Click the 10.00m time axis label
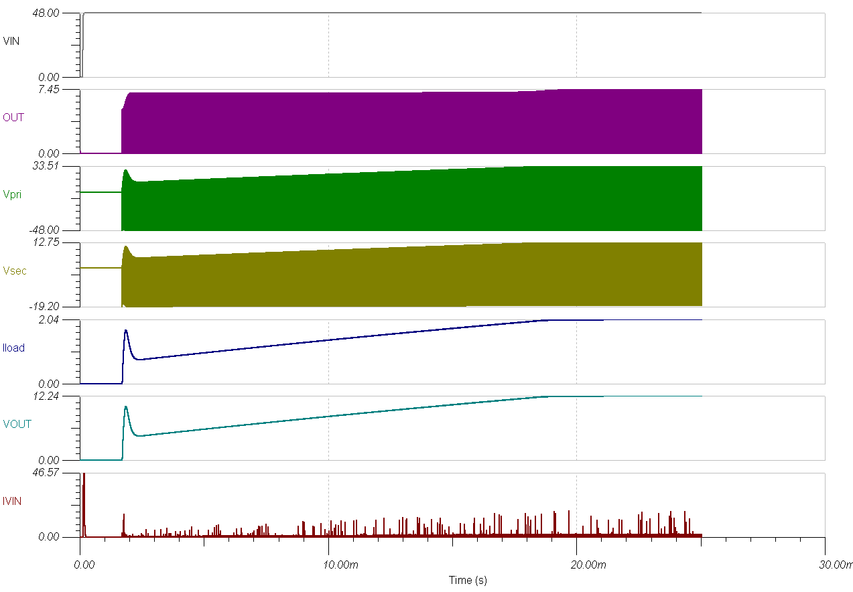 [x=342, y=566]
